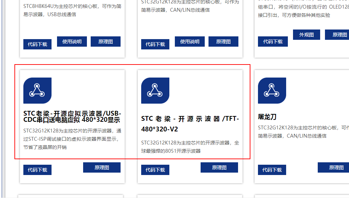Click the icon above STC老梁-开源虚拟示波器 title
The width and height of the screenshot is (349, 198).
point(37,91)
